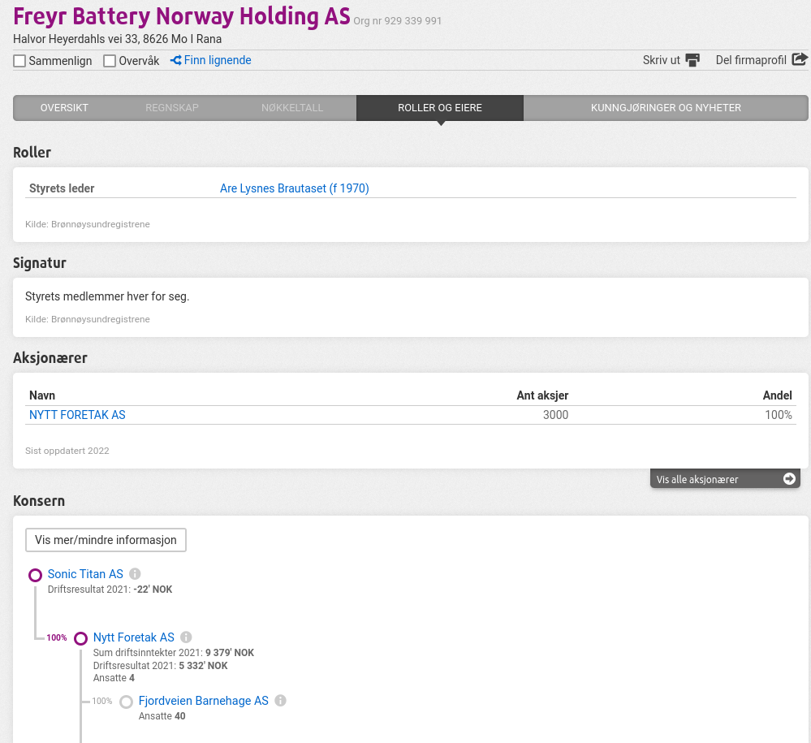This screenshot has height=743, width=811.
Task: Click the Styrets leder label
Action: click(x=62, y=188)
